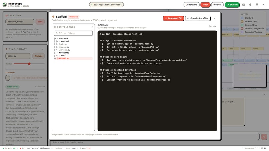The width and height of the screenshot is (269, 151).
Task: Click the main.py file icon
Action: 60,47
